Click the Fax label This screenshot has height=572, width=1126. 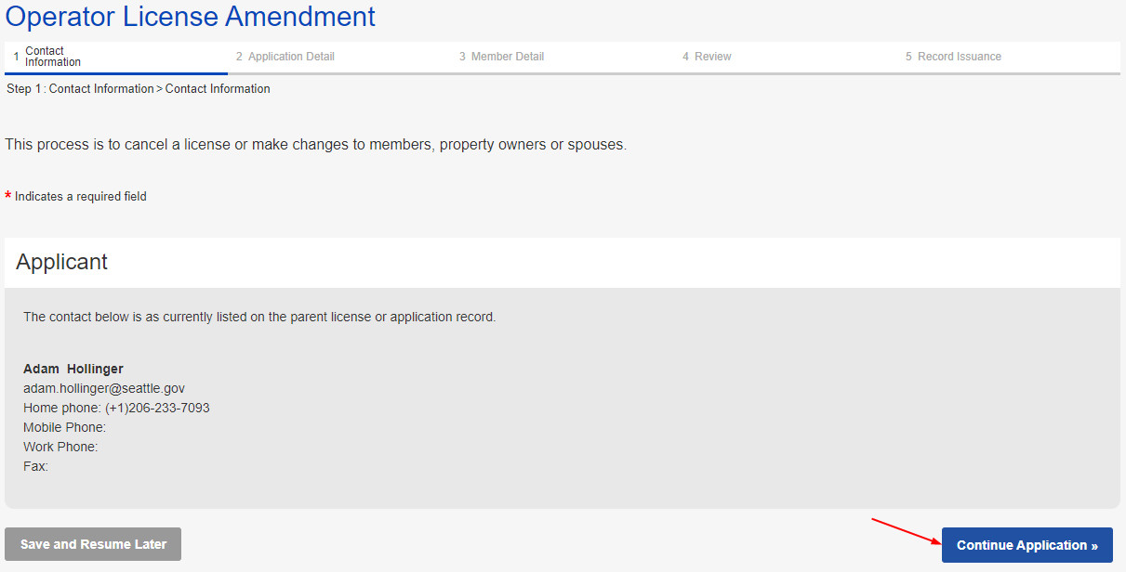coord(35,466)
